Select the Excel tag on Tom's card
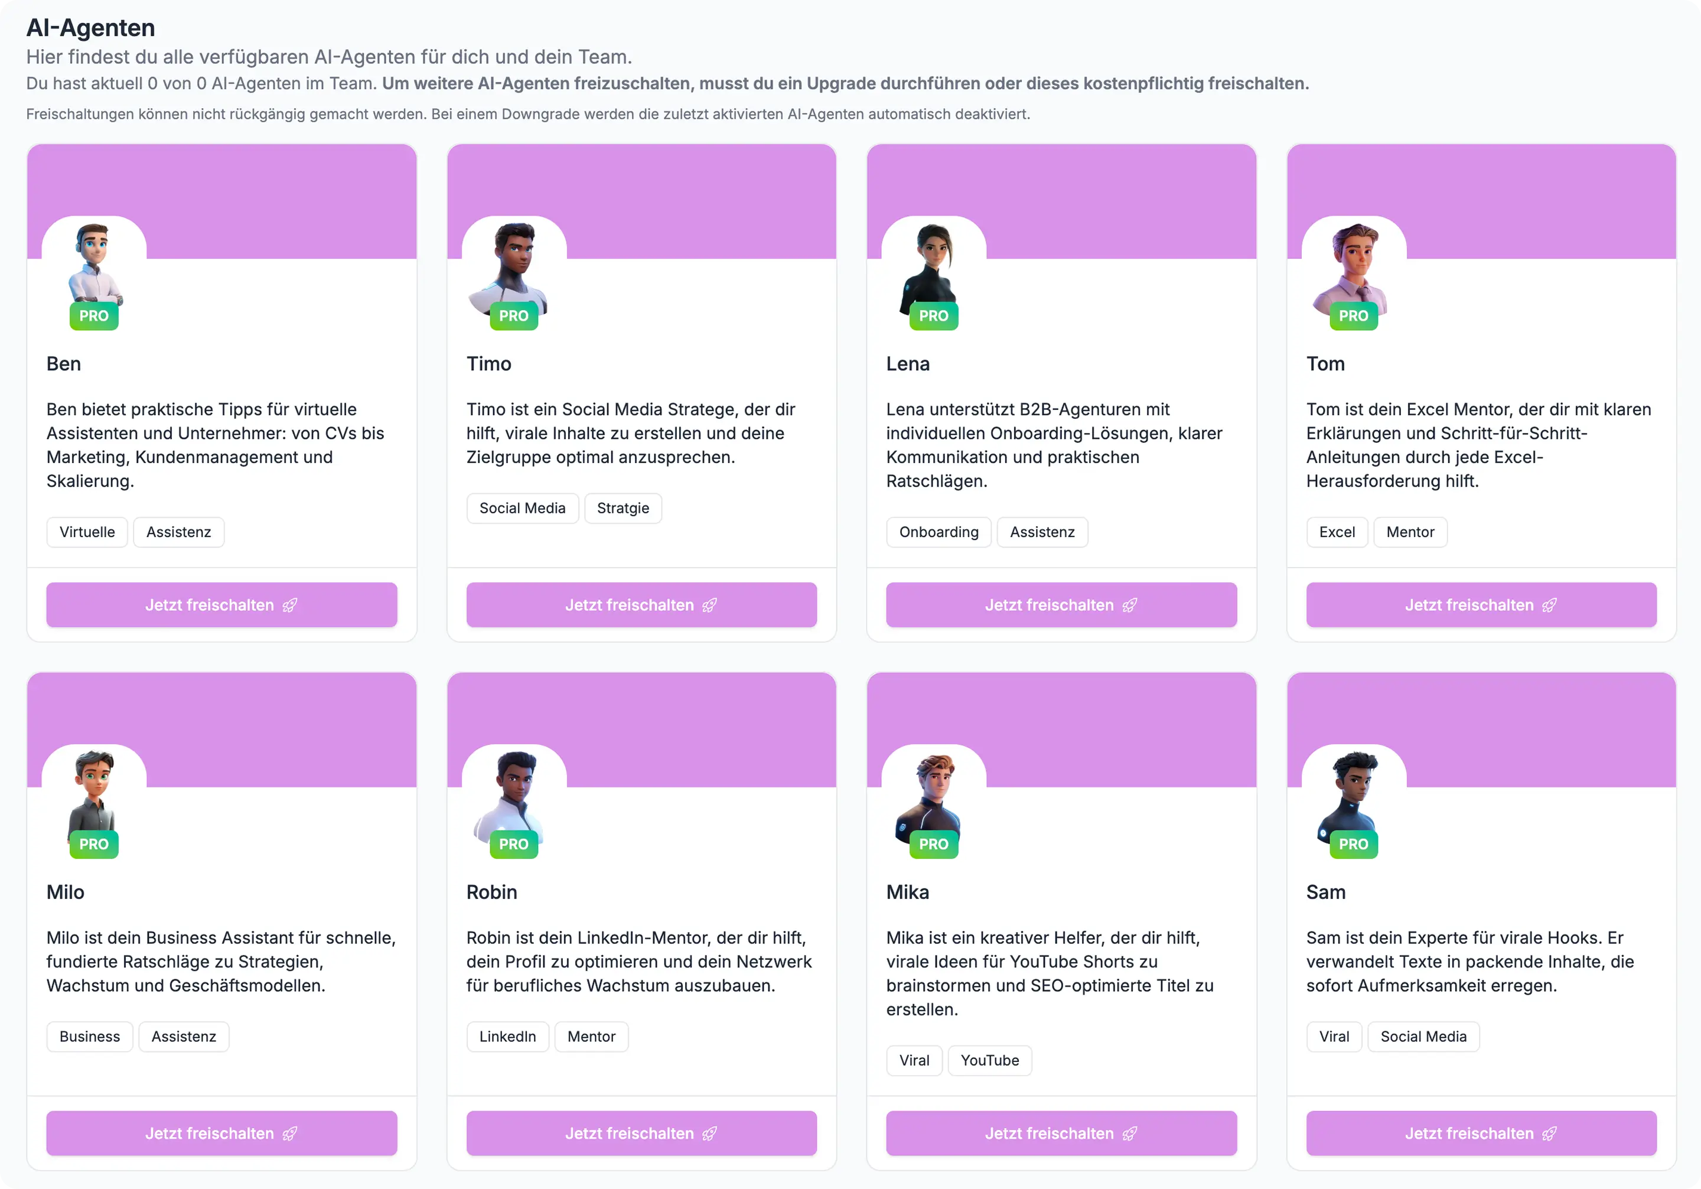Viewport: 1701px width, 1189px height. [1337, 532]
